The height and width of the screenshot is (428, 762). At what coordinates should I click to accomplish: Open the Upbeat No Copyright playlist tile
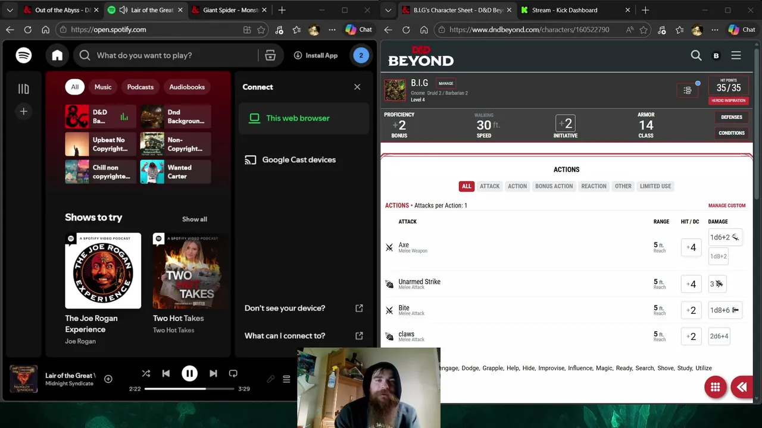pos(101,144)
